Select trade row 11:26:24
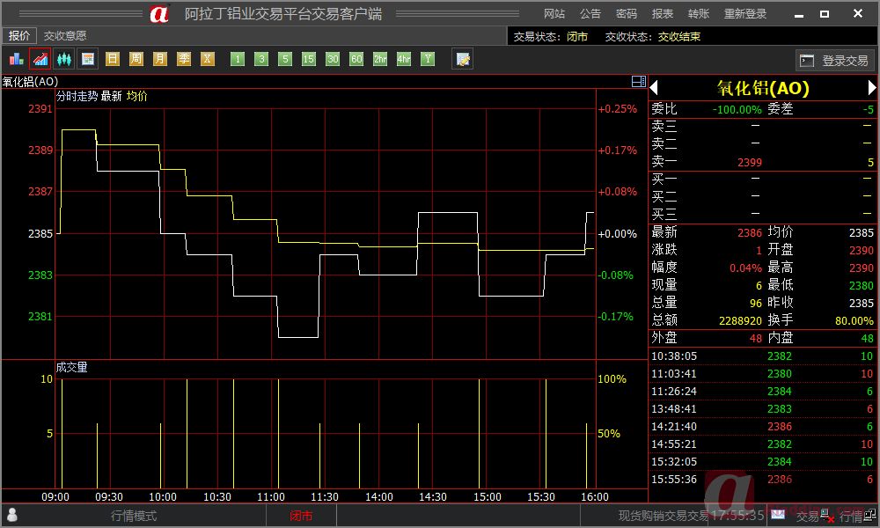The width and height of the screenshot is (880, 528). tap(762, 392)
